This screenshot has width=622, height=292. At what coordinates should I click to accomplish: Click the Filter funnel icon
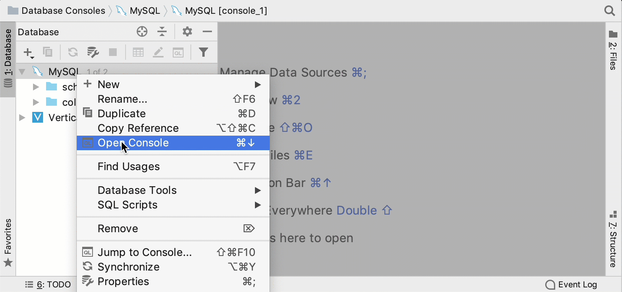pyautogui.click(x=203, y=52)
